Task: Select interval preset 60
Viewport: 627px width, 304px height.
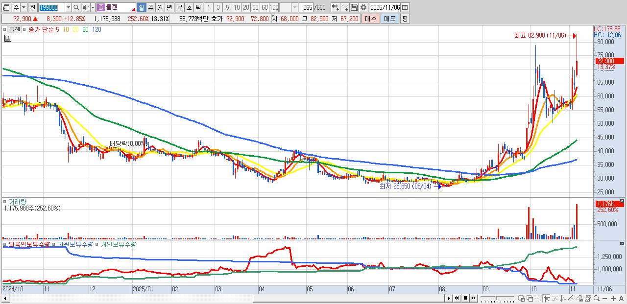Action: coord(265,8)
